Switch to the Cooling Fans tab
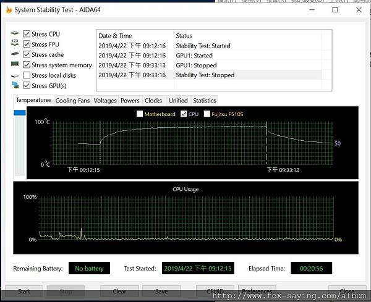 72,101
